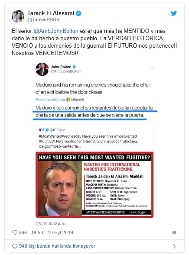Click Tareck El Aissami's verified badge
The width and height of the screenshot is (189, 255).
pos(78,13)
